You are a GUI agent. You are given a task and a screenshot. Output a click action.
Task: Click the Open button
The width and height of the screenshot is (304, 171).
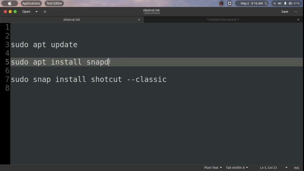tap(26, 11)
